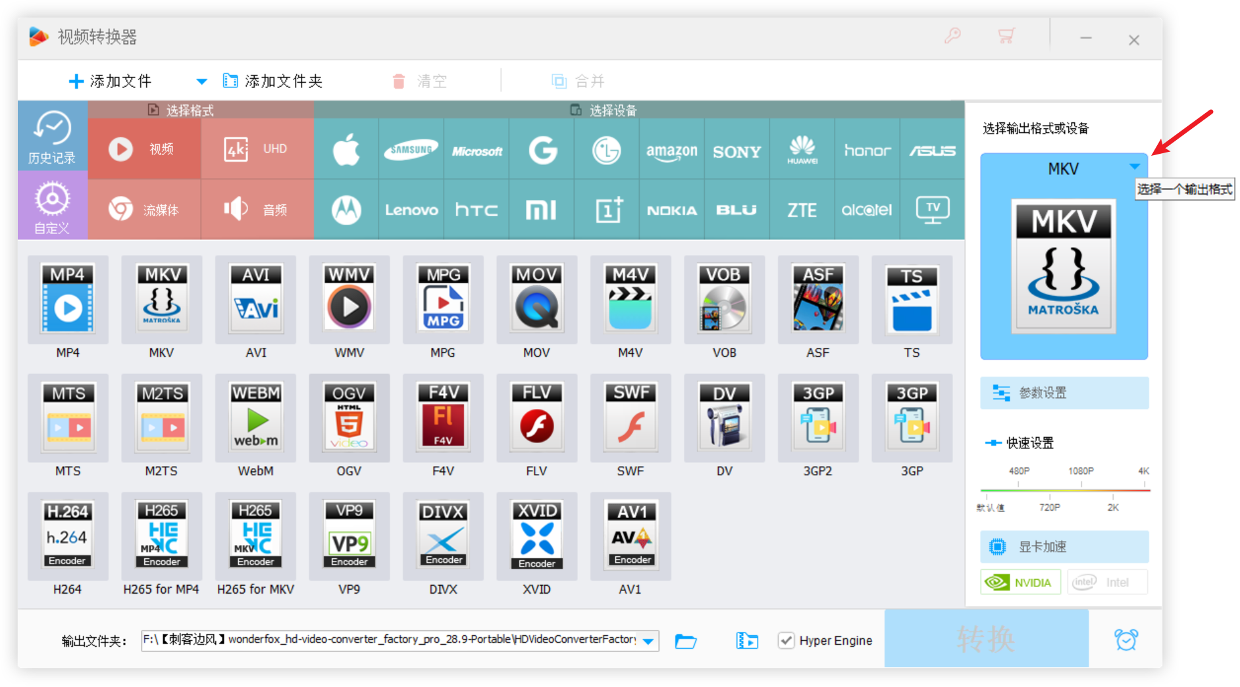Choose the H265 for MP4 encoder
The image size is (1240, 687).
pyautogui.click(x=162, y=536)
